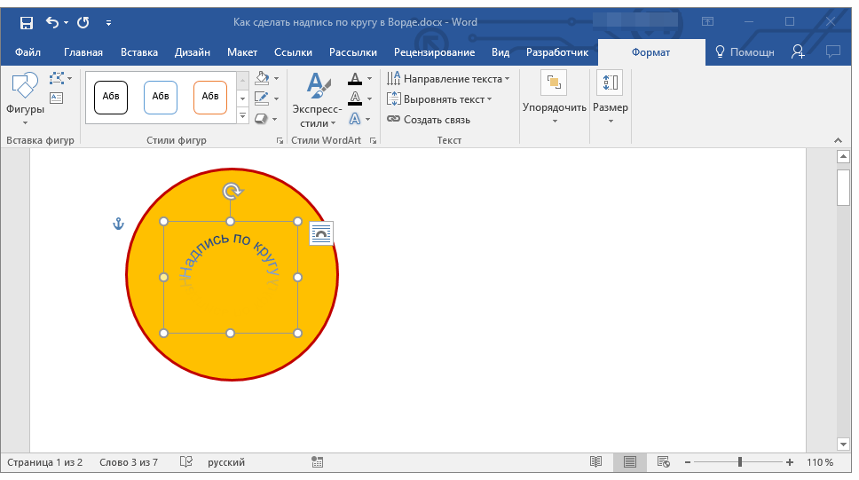The width and height of the screenshot is (859, 480).
Task: Click the rotation handle above the text box
Action: point(231,191)
